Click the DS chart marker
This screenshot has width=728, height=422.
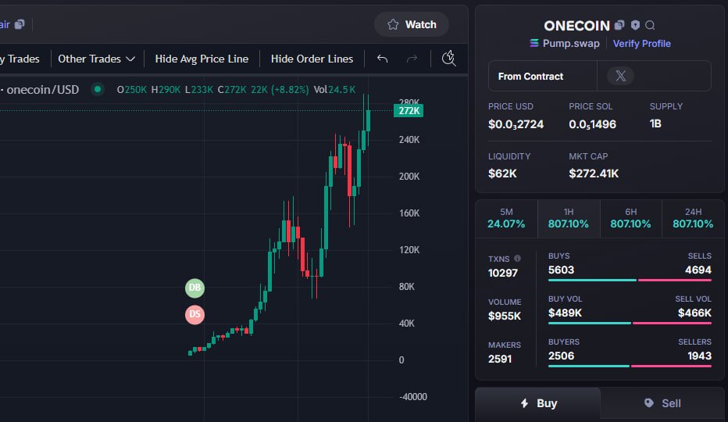[194, 315]
